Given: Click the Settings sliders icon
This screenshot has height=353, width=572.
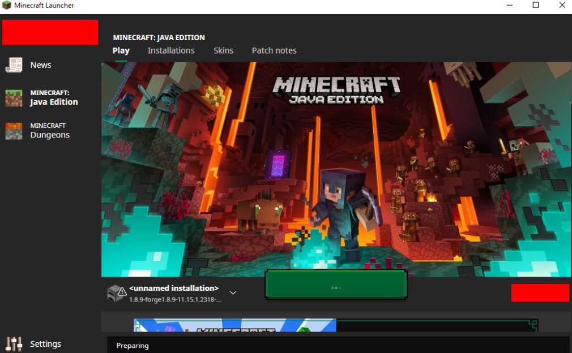Looking at the screenshot, I should coord(14,344).
